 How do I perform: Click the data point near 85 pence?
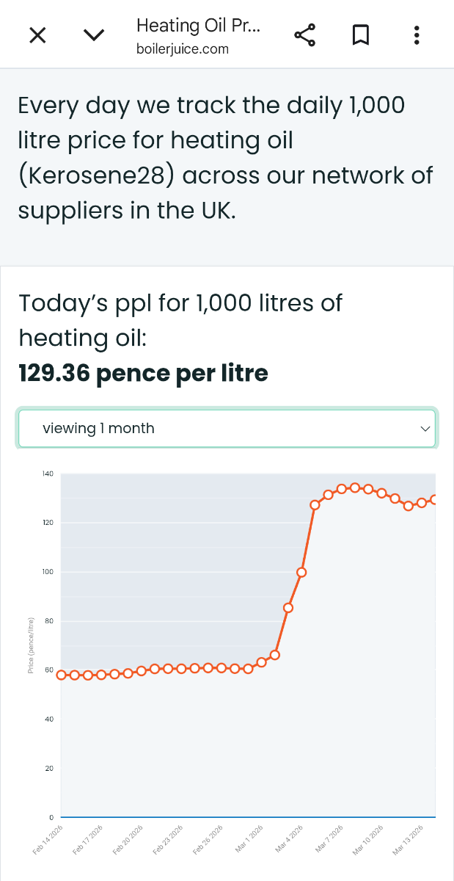coord(288,608)
